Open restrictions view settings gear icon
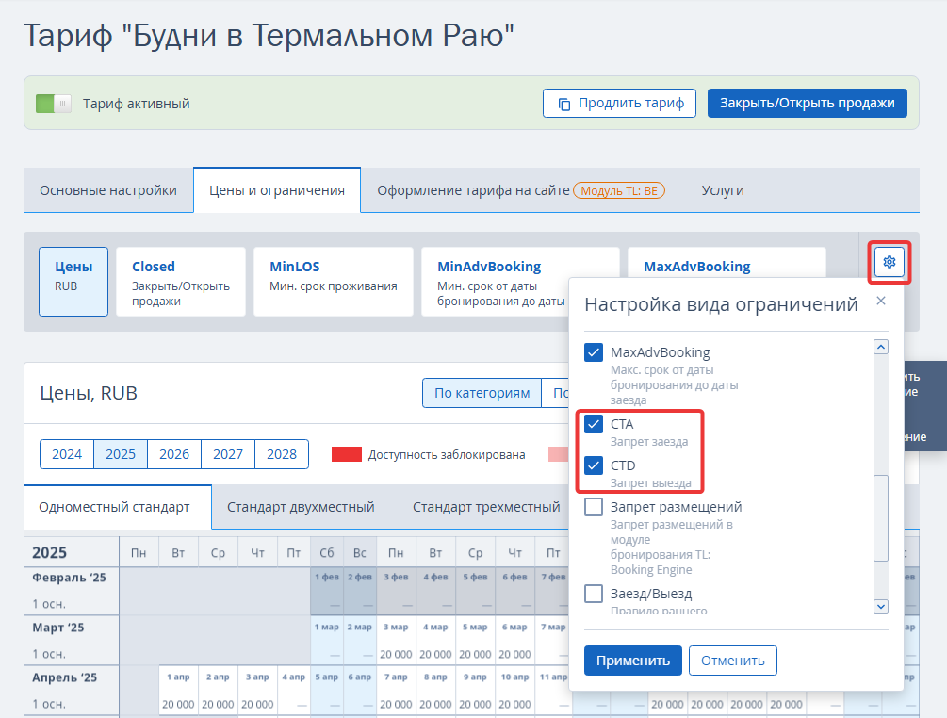The height and width of the screenshot is (718, 947). pyautogui.click(x=889, y=262)
